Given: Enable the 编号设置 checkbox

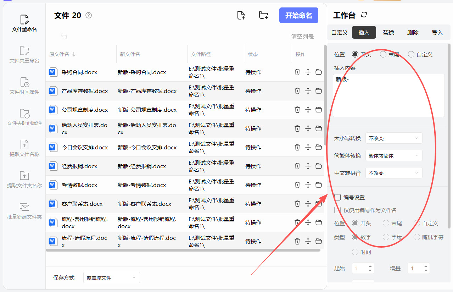Looking at the screenshot, I should [338, 197].
